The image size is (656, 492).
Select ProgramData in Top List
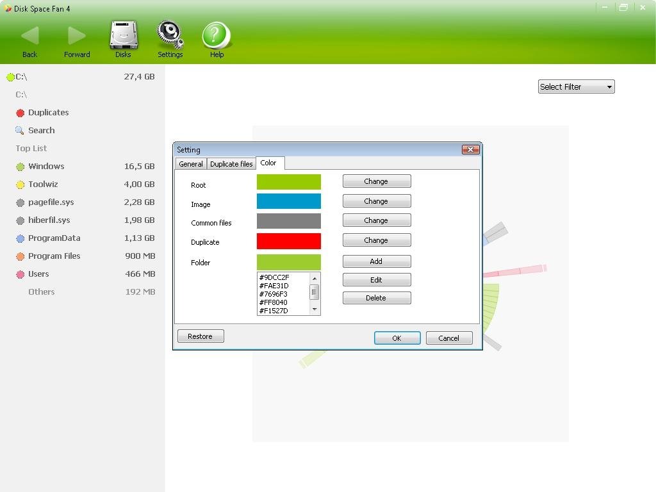pos(85,238)
